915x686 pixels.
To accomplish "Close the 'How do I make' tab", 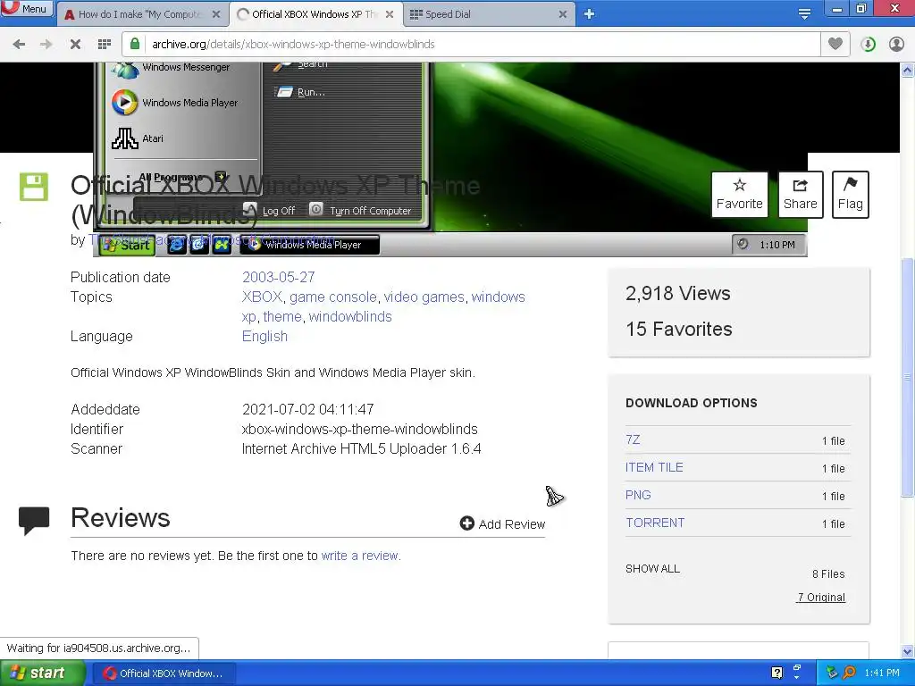I will coord(216,14).
